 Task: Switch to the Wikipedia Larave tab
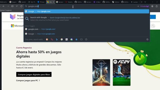click(x=134, y=2)
